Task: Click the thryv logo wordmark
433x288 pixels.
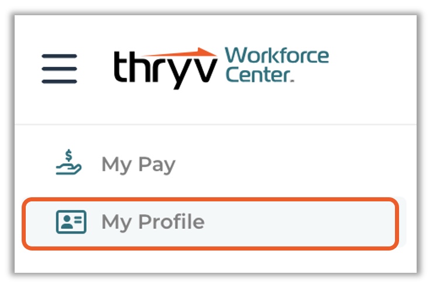Action: pos(166,70)
